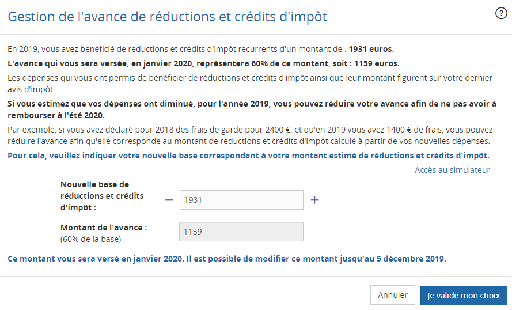Screen dimensions: 512x310
Task: Open the help question mark icon
Action: pos(500,14)
